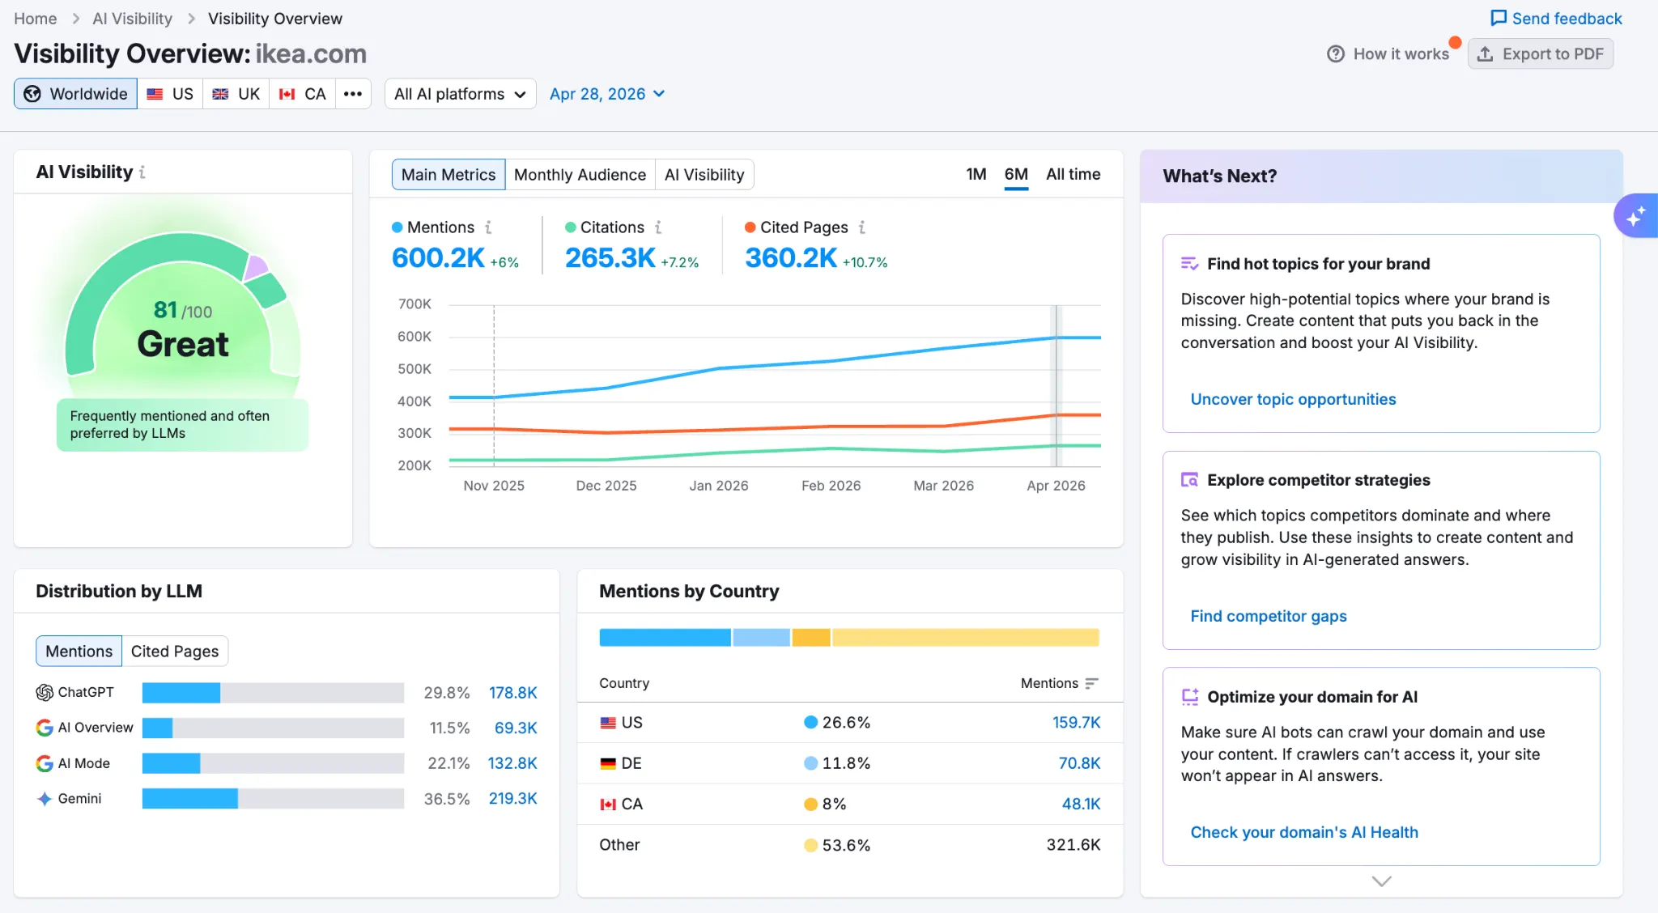The width and height of the screenshot is (1658, 913).
Task: Click the Citations metric info icon
Action: [658, 227]
